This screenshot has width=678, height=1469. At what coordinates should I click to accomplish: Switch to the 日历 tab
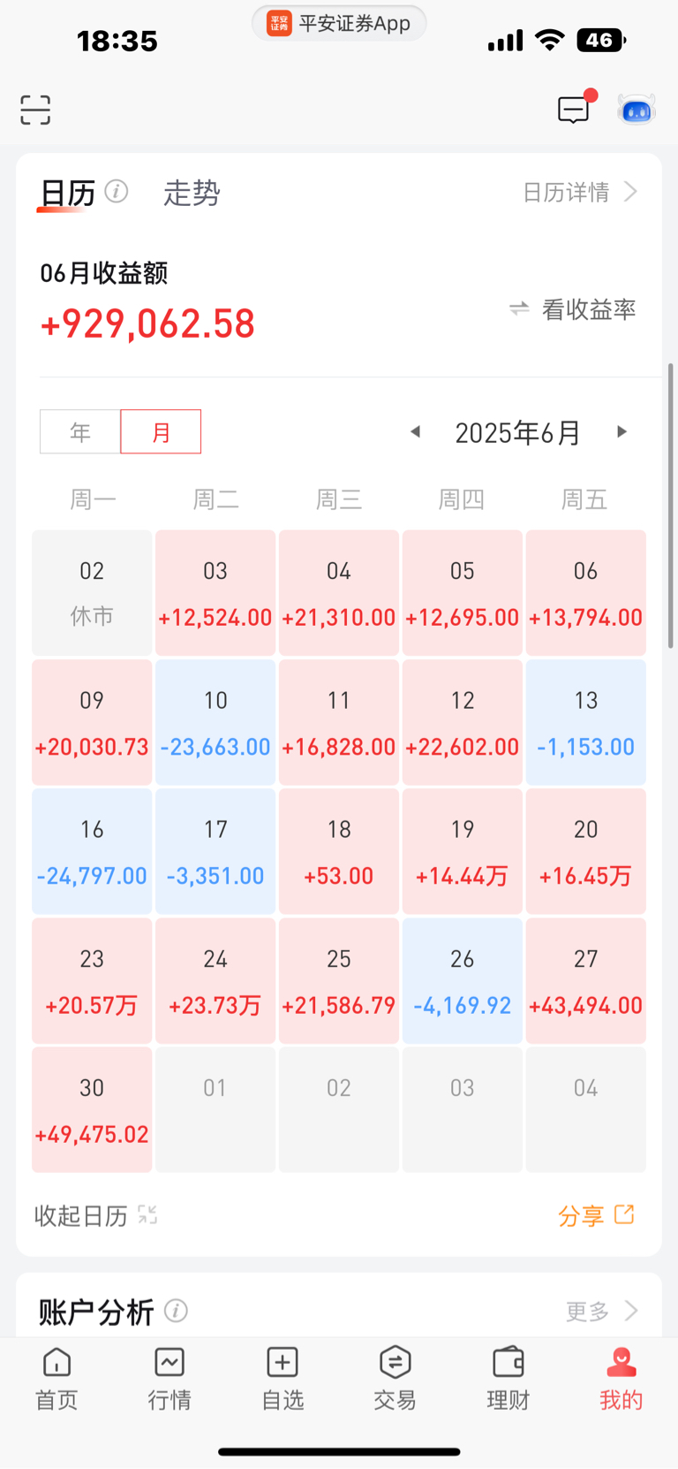click(x=67, y=193)
